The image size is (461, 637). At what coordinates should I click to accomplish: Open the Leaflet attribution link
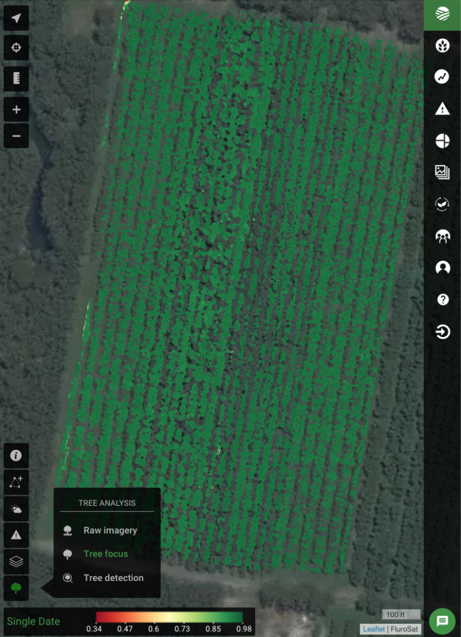click(x=374, y=629)
